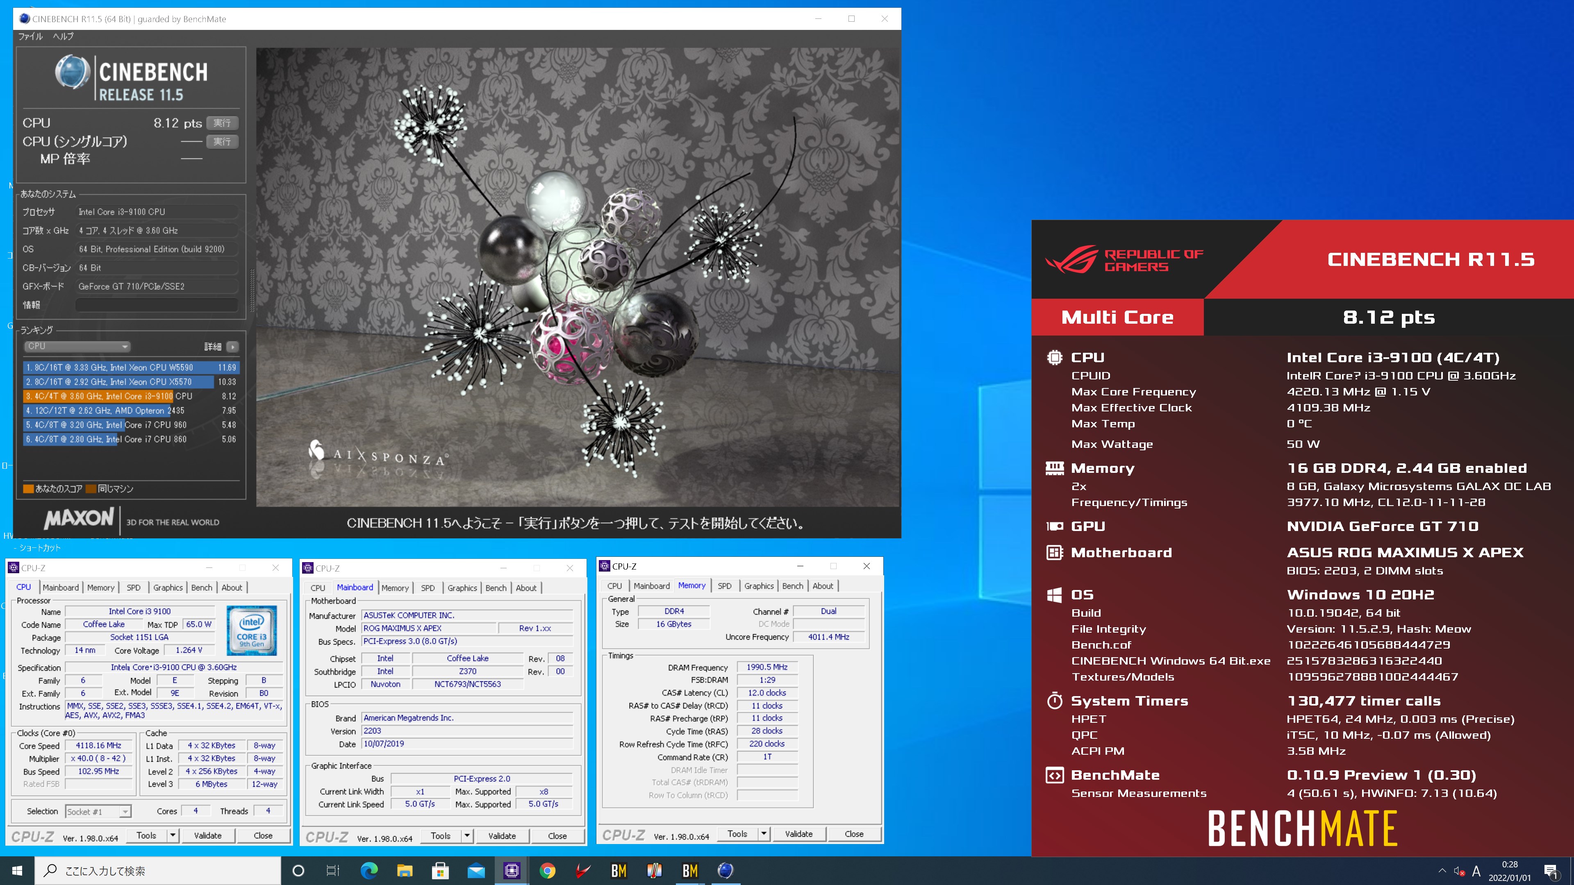Screen dimensions: 1574x885
Task: Open Mail app from taskbar
Action: (476, 870)
